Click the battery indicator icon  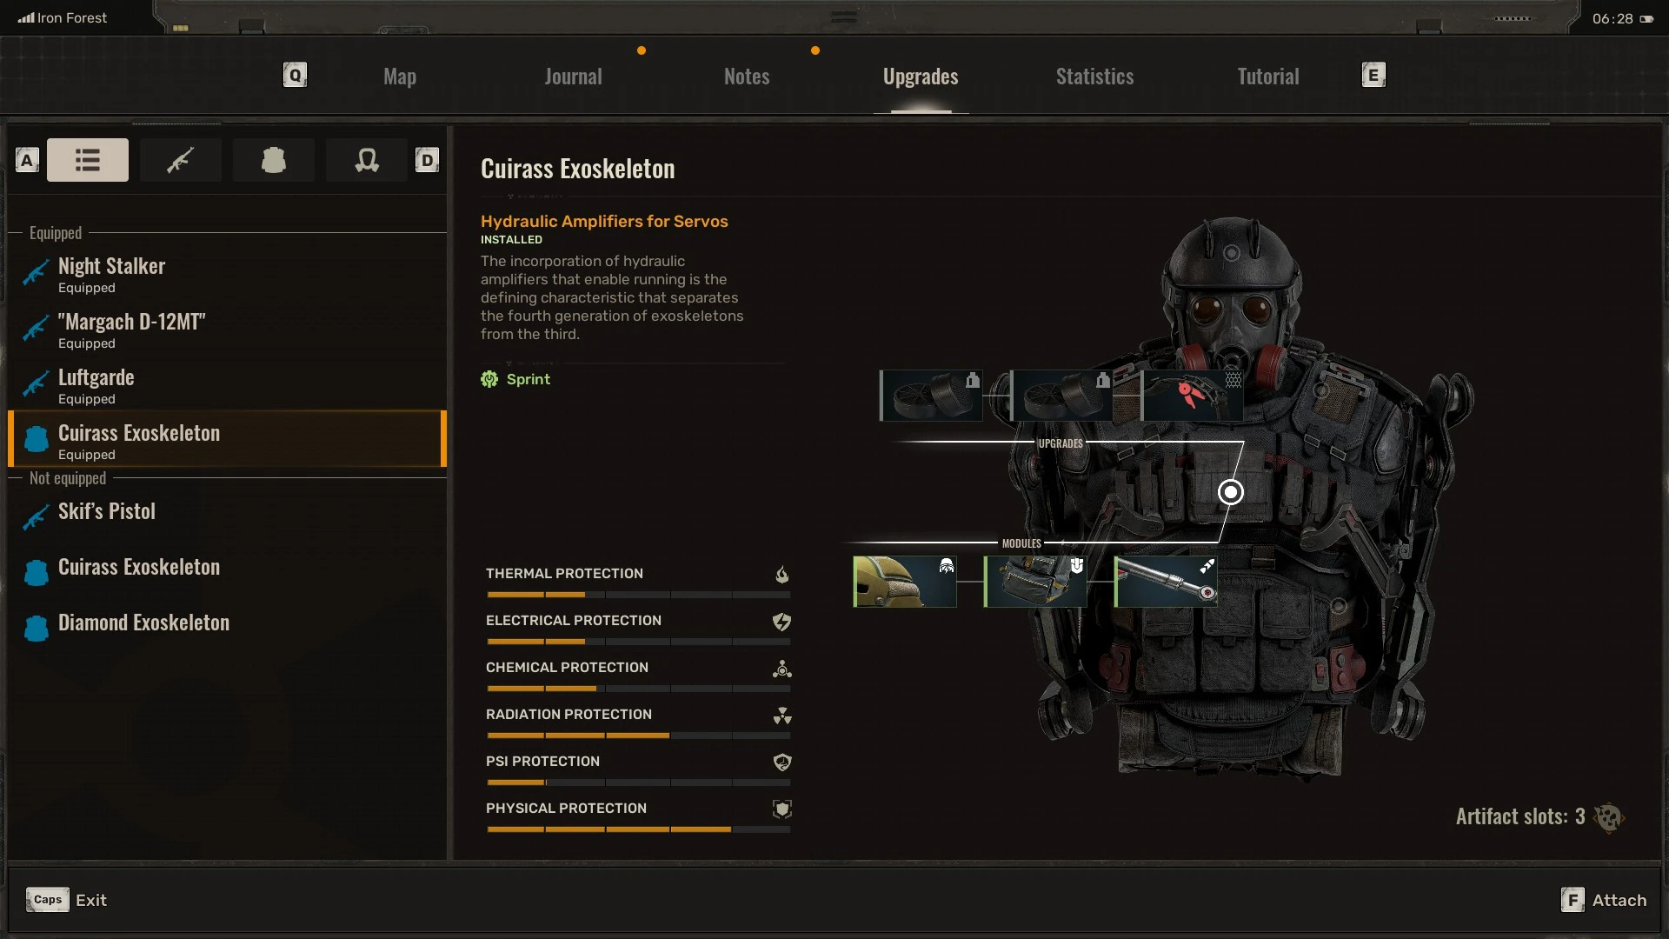(1646, 18)
